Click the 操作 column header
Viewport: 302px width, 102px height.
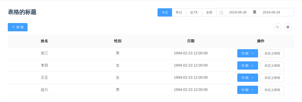coord(261,41)
